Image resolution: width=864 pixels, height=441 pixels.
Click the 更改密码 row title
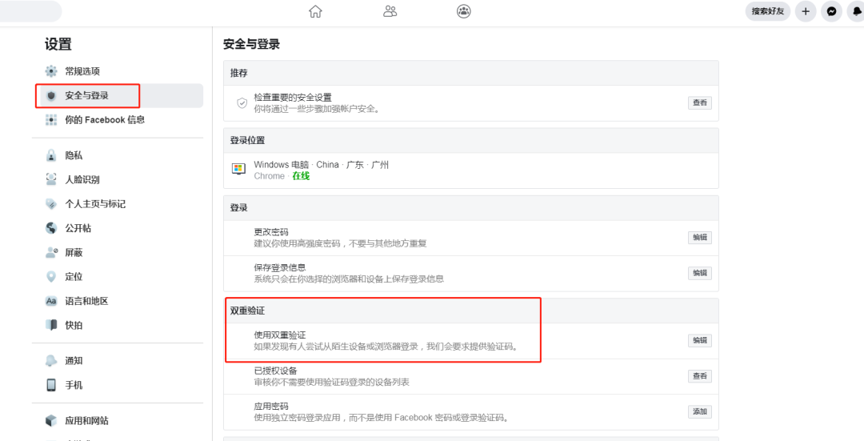(x=271, y=232)
